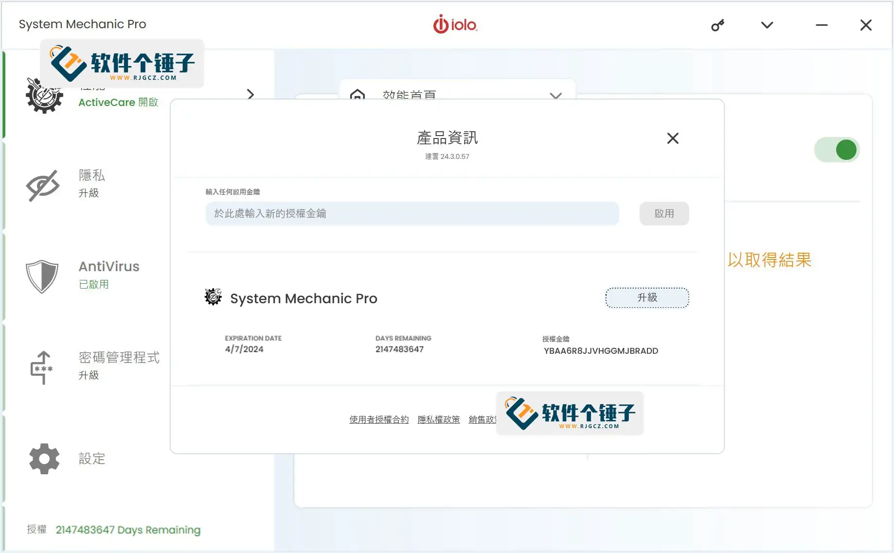894x553 pixels.
Task: Click the license key input field
Action: (411, 213)
